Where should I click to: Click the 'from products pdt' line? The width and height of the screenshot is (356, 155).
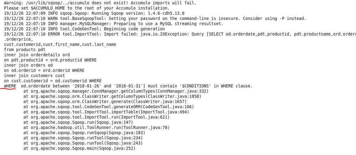(25, 50)
